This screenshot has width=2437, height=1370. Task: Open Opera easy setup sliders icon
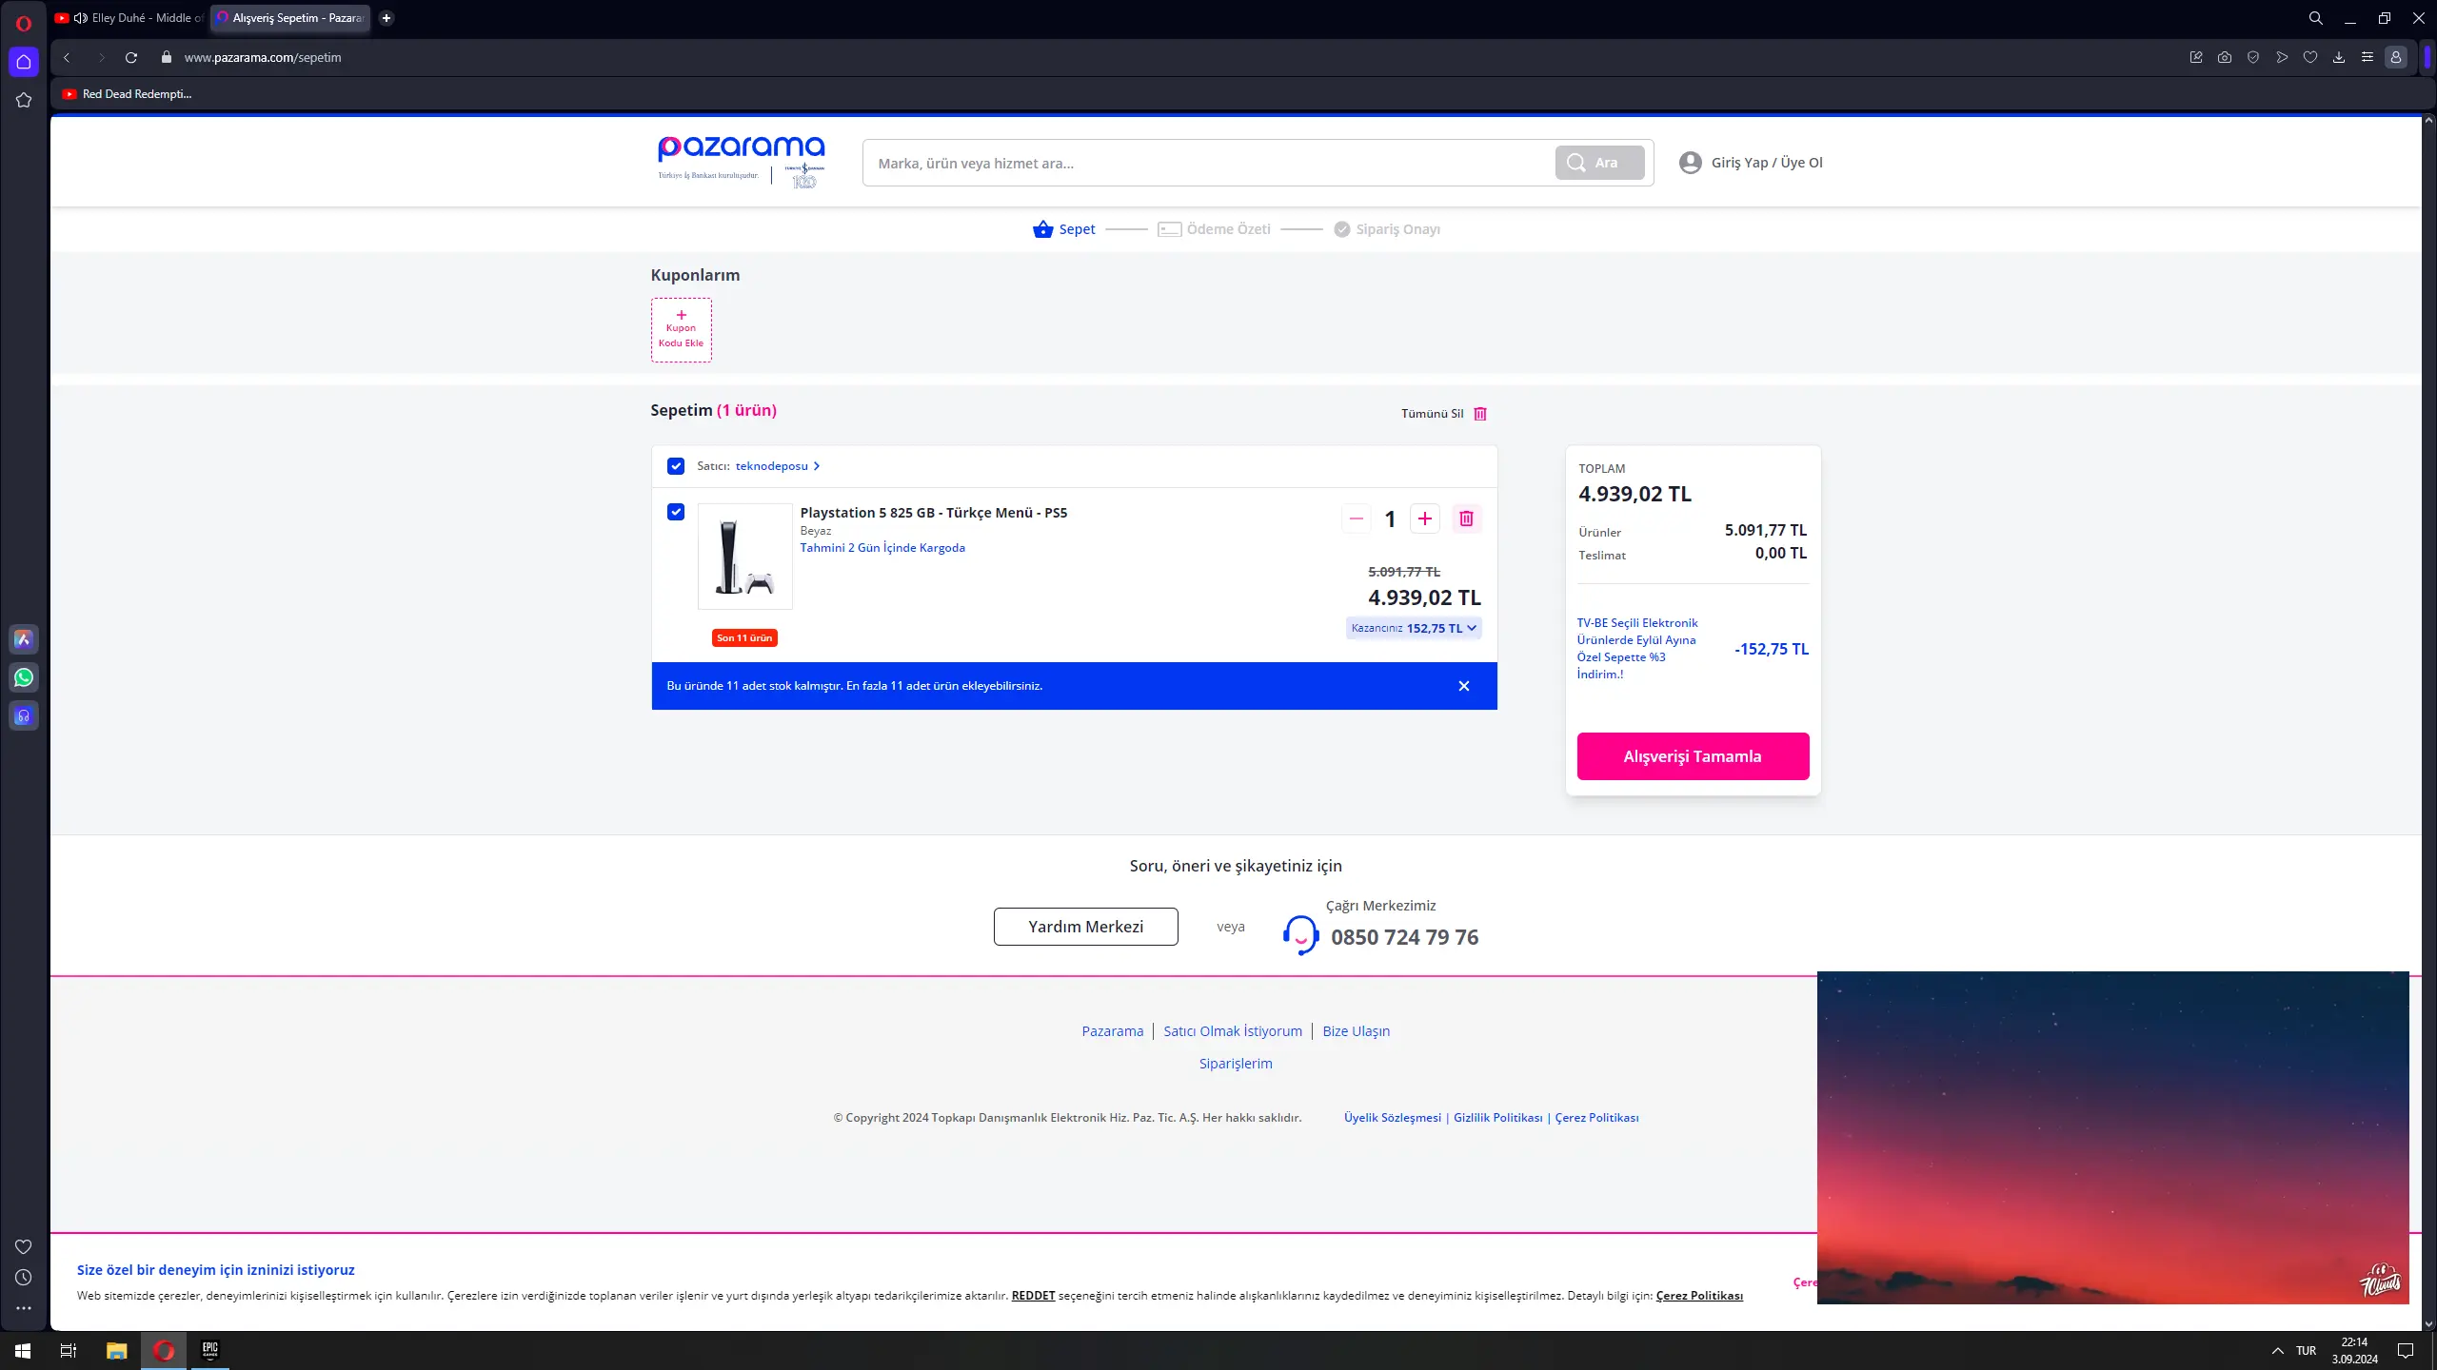(2367, 57)
